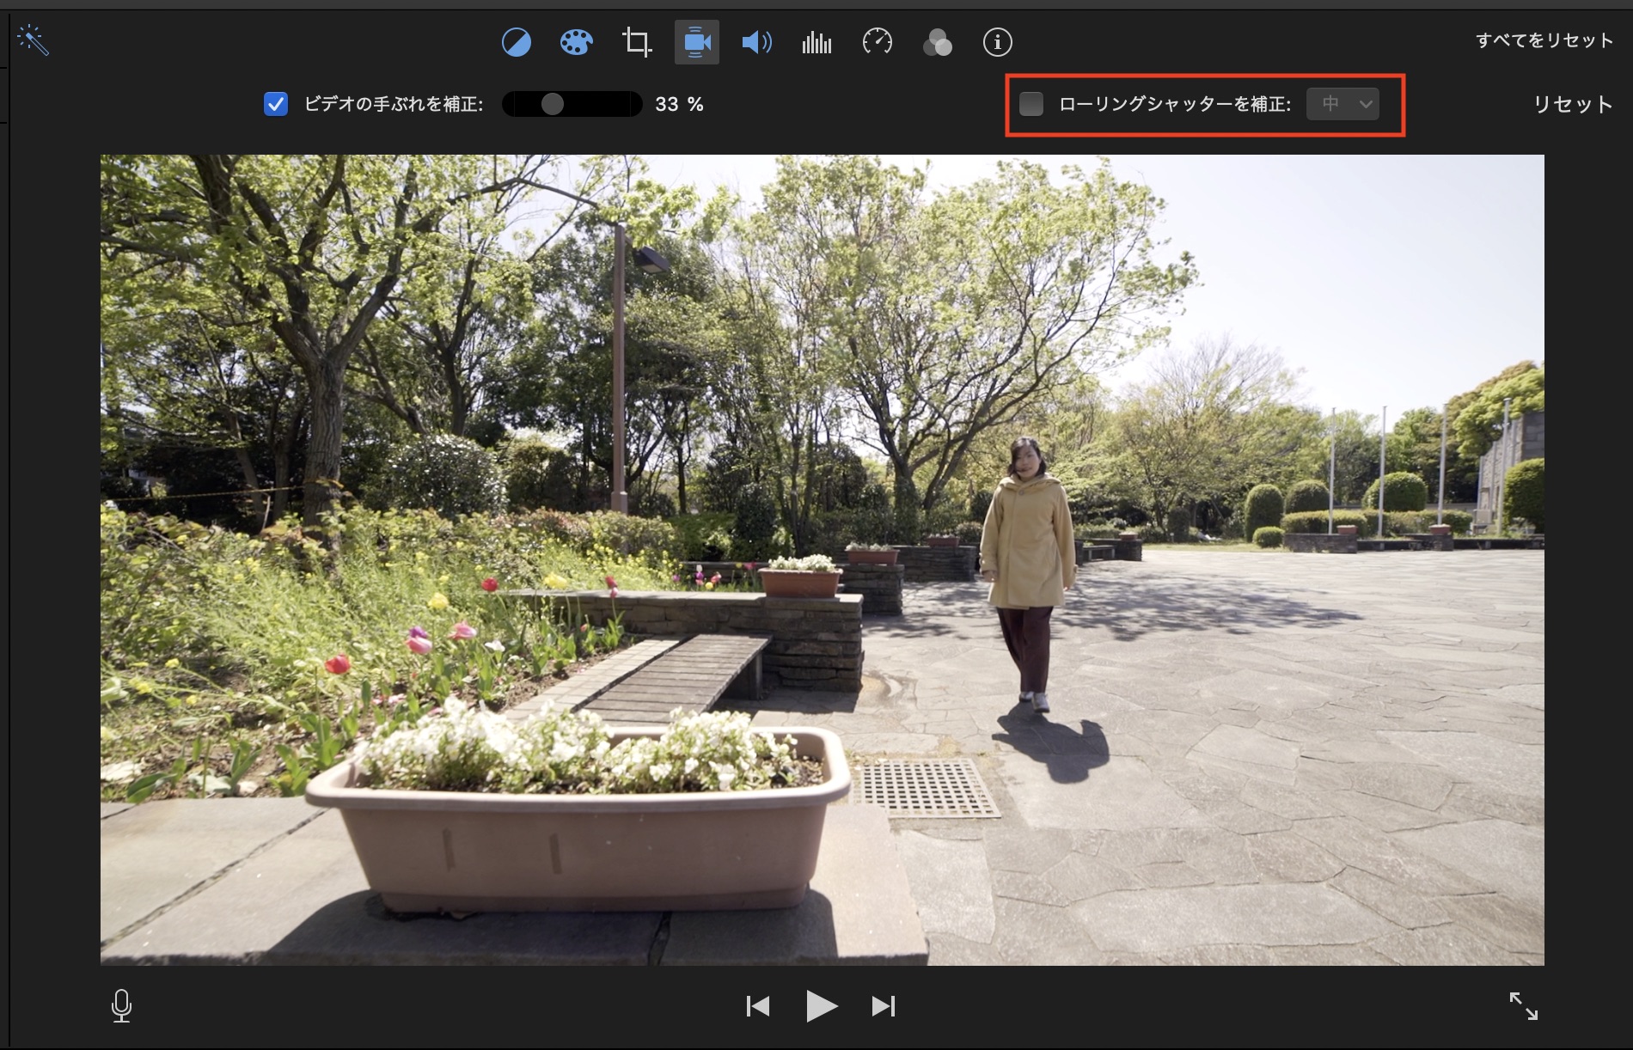Screen dimensions: 1633x1050
Task: Open clip filter and audio effects
Action: coord(937,42)
